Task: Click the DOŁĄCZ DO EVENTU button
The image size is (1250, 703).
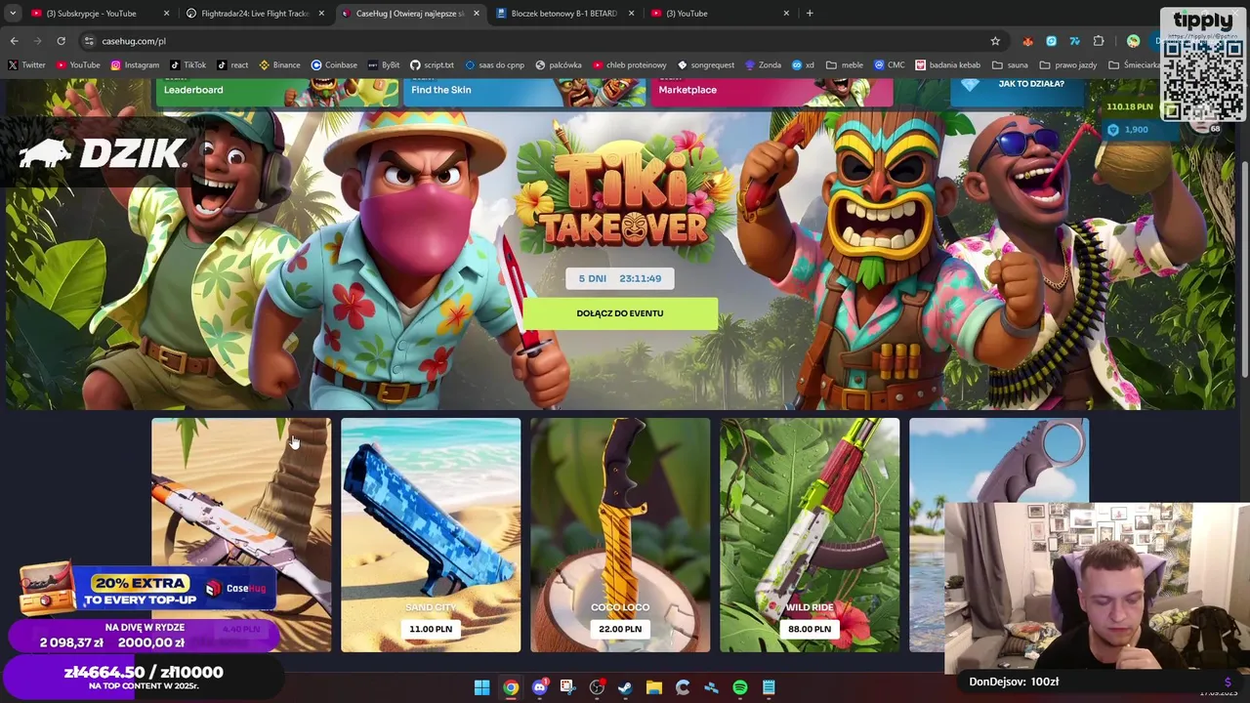Action: [620, 313]
